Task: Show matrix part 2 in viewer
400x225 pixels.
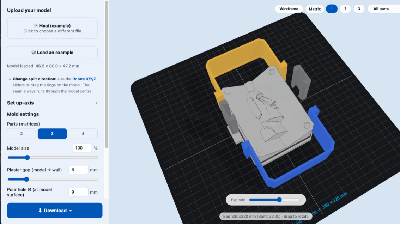Action: click(x=345, y=9)
